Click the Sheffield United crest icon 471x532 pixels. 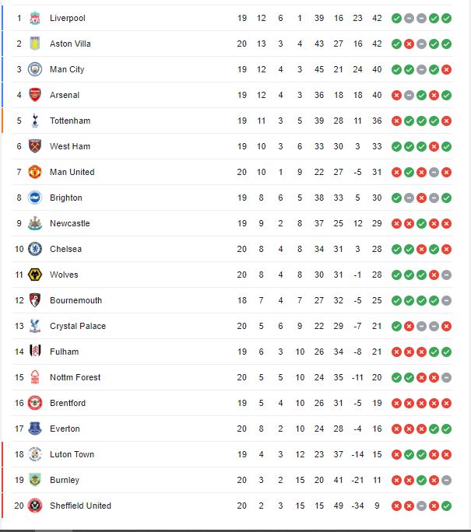click(34, 506)
